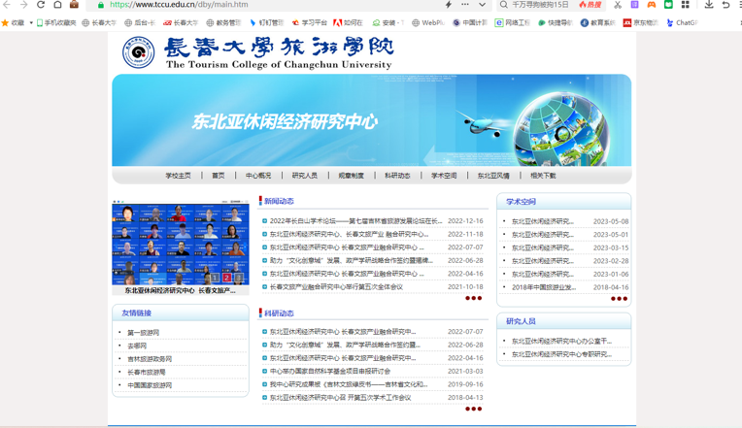The width and height of the screenshot is (742, 428).
Task: Click the browser home icon
Action: 57,5
